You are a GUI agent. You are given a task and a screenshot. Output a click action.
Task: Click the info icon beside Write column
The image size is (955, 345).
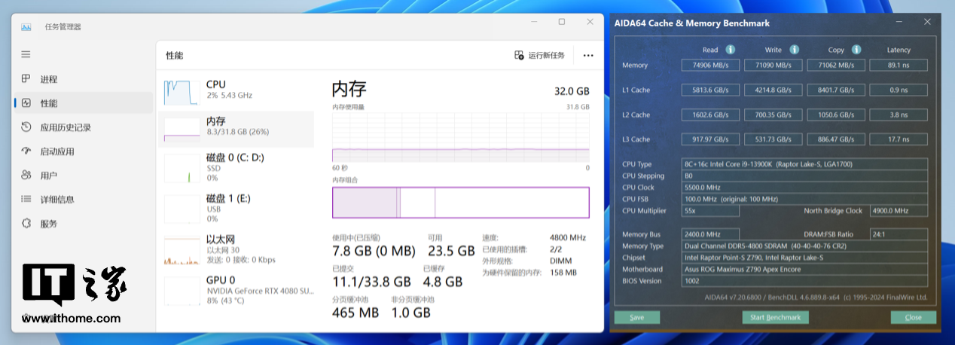793,50
